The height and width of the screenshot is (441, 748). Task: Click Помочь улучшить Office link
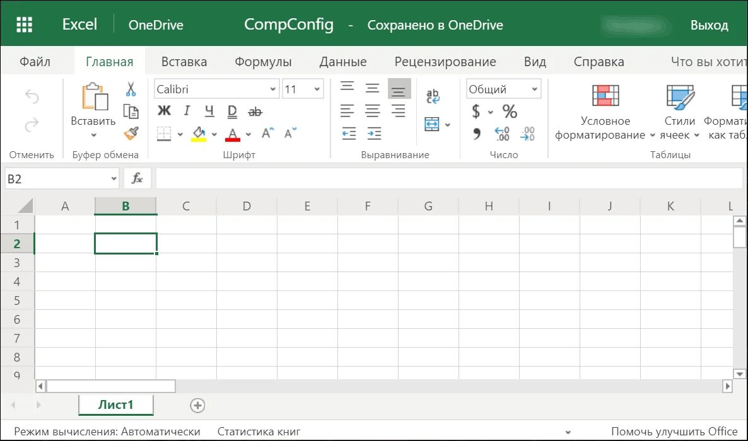pyautogui.click(x=674, y=432)
